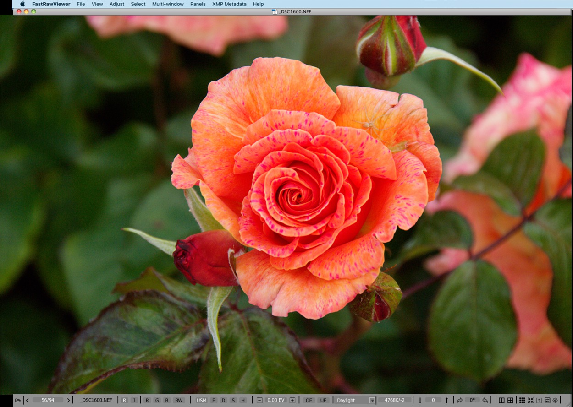The image size is (573, 407).
Task: Rotate image counter-clockwise with the left arrow
Action: (x=485, y=400)
